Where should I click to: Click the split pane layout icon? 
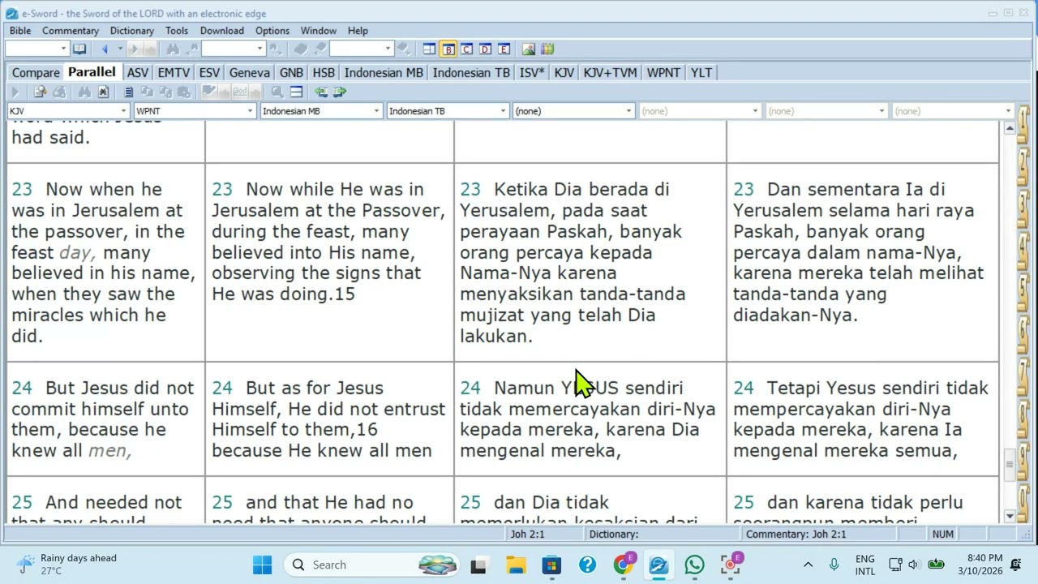tap(296, 92)
